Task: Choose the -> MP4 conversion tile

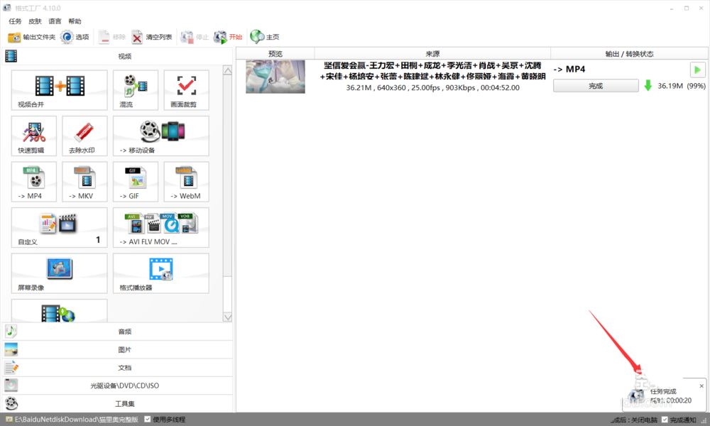Action: [34, 182]
